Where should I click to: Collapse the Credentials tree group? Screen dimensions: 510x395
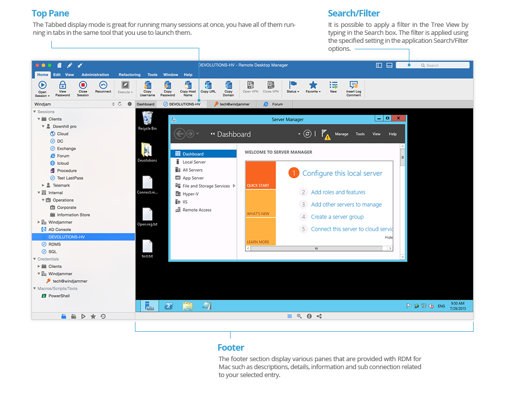click(x=35, y=259)
